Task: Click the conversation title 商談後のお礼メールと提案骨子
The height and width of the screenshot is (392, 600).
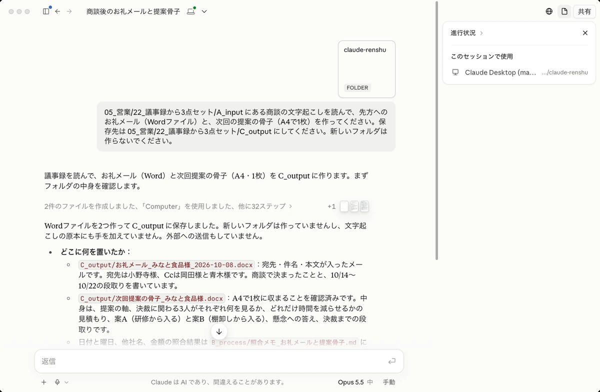Action: tap(133, 11)
